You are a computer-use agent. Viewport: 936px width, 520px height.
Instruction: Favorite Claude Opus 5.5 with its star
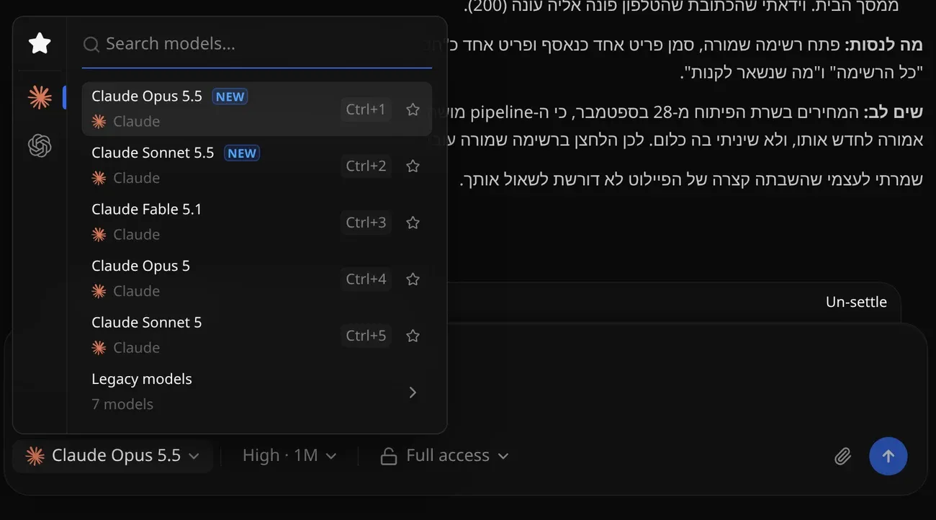click(x=413, y=109)
